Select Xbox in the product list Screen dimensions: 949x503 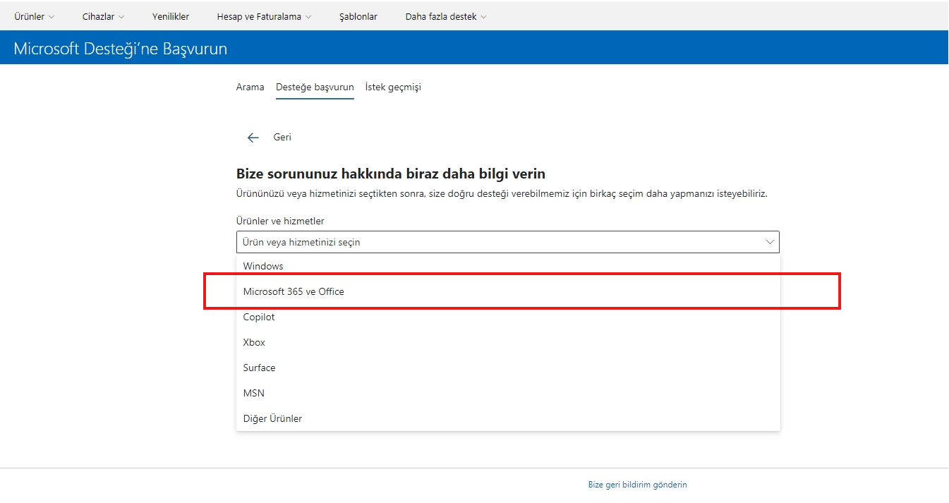tap(508, 342)
